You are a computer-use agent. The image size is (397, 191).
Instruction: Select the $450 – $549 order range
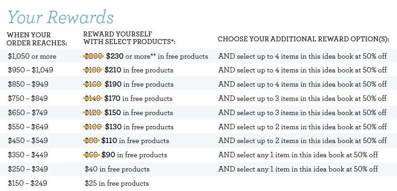pyautogui.click(x=28, y=140)
